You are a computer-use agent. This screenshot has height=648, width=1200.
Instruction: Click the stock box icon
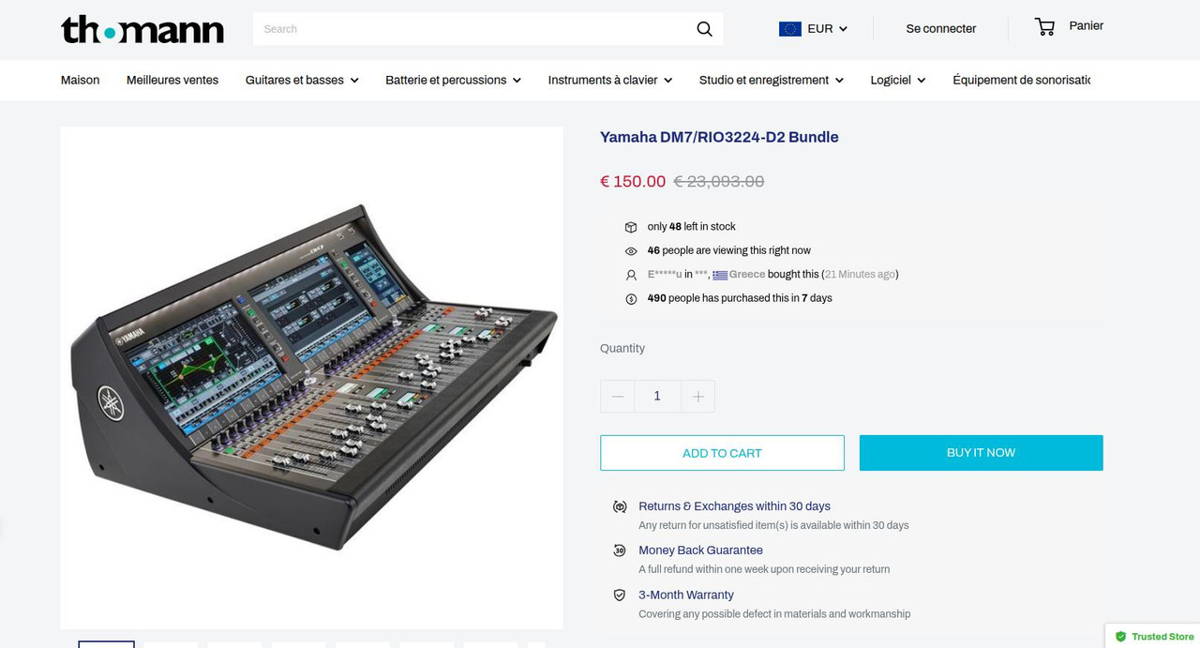click(631, 227)
